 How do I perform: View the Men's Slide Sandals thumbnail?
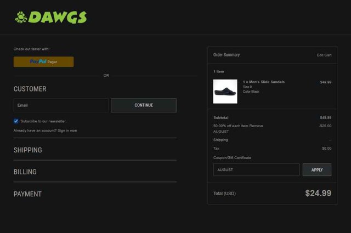point(225,92)
